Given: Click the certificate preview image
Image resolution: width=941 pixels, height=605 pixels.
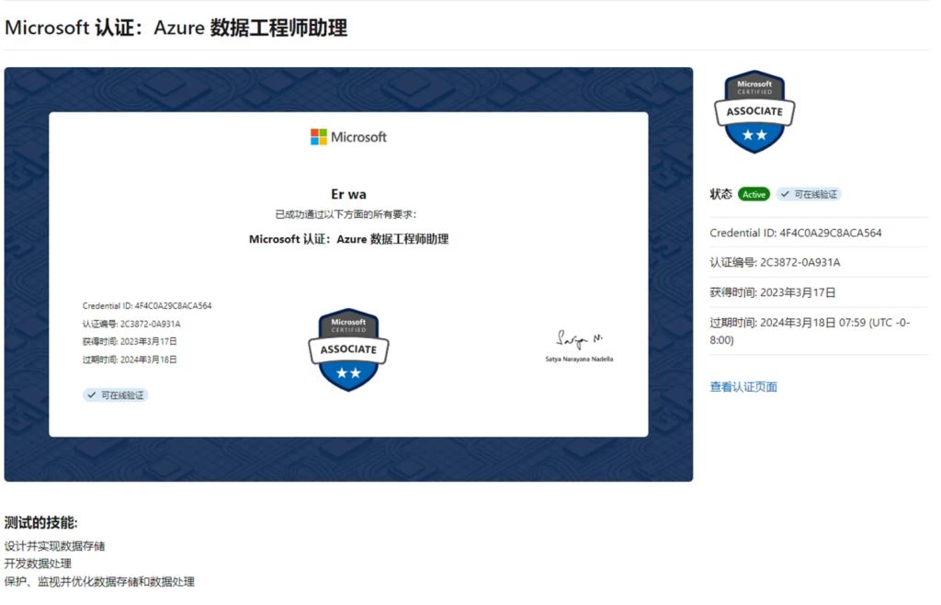Looking at the screenshot, I should [348, 274].
